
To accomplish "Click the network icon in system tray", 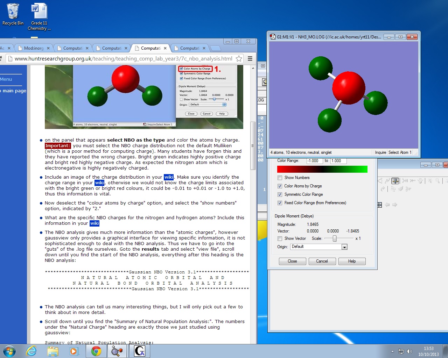I will coord(401,351).
